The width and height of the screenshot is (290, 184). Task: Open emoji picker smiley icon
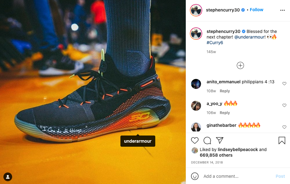[x=195, y=176]
